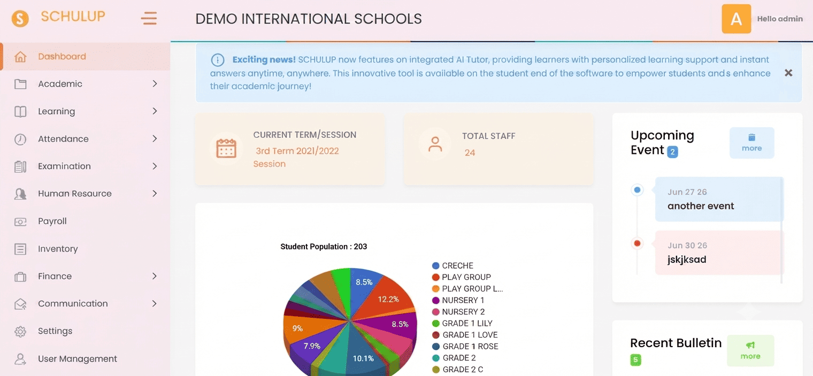Click the Recent Bulletin count badge "5"

635,360
